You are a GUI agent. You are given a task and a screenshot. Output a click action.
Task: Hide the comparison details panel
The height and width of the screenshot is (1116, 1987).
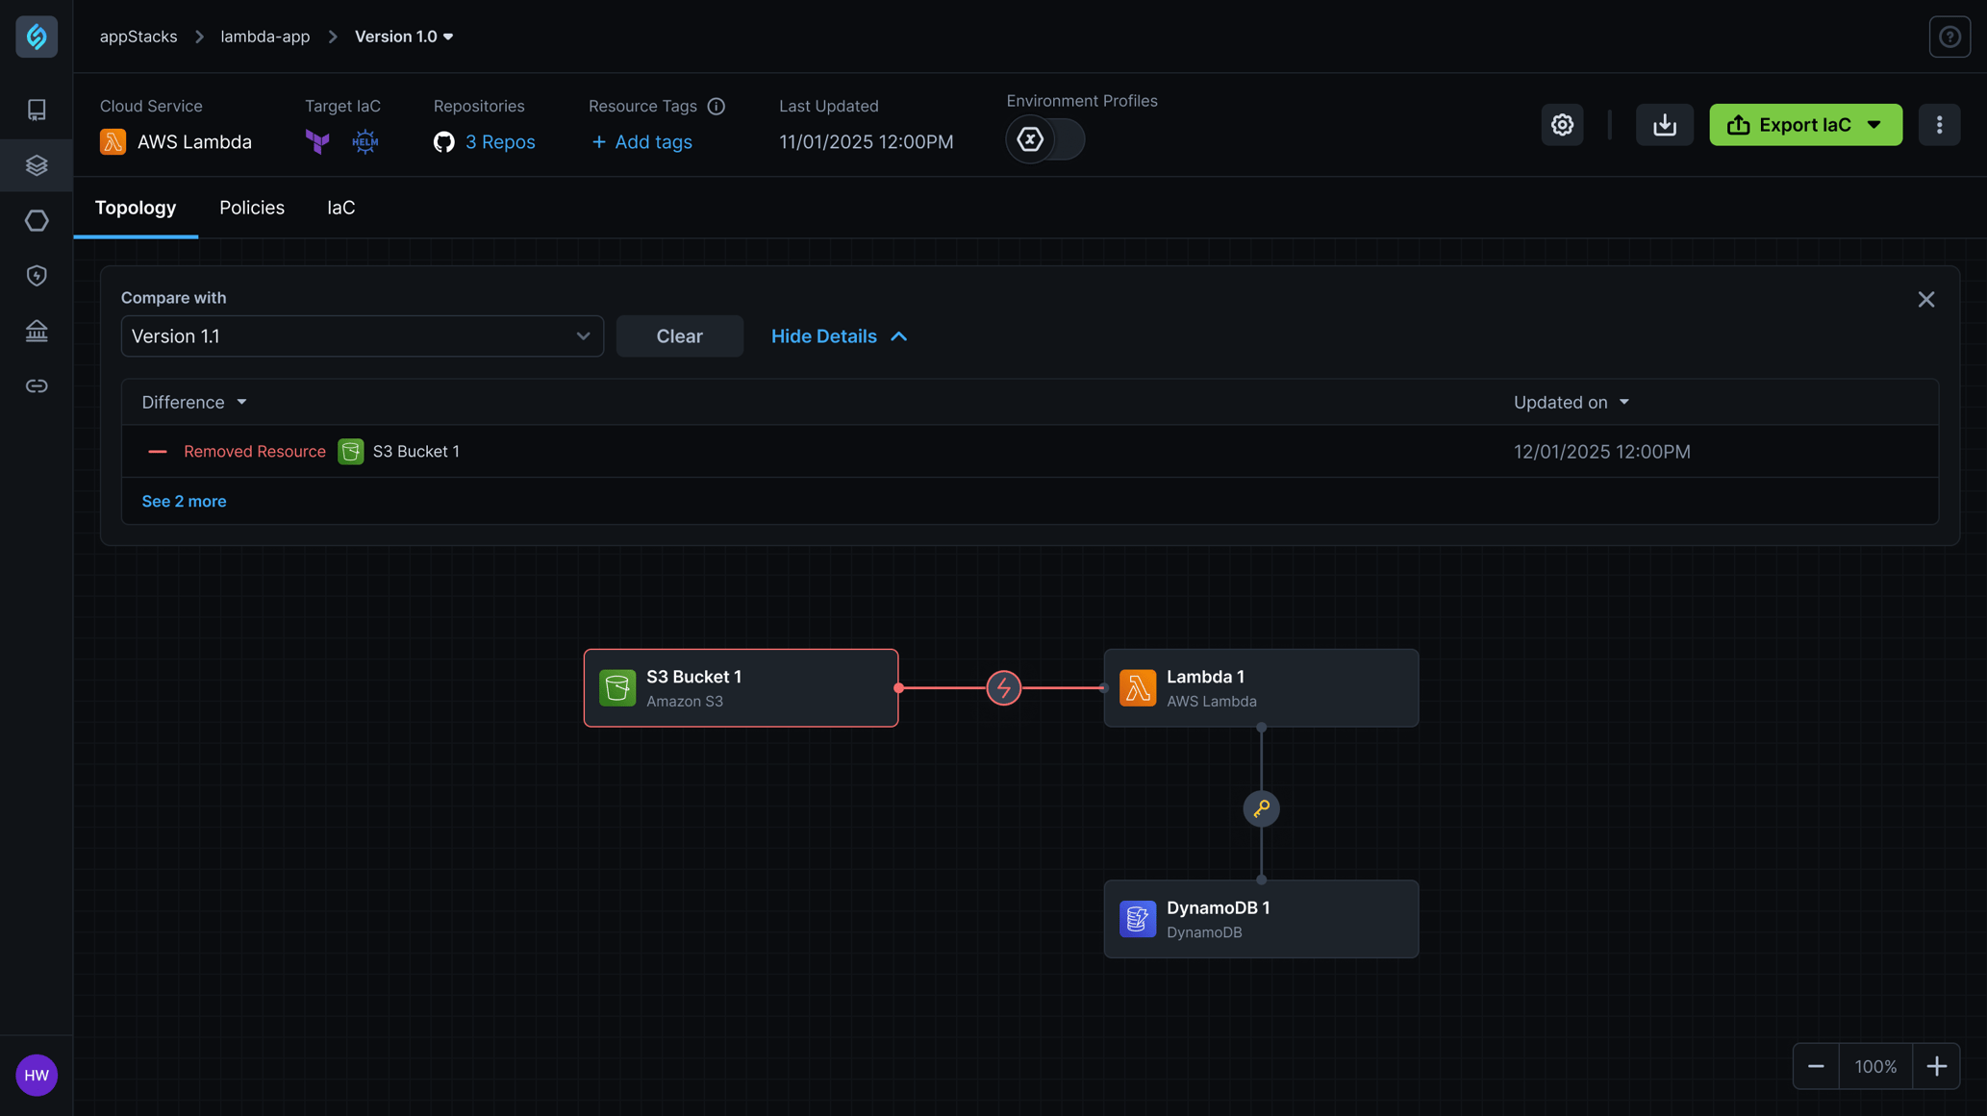coord(838,335)
